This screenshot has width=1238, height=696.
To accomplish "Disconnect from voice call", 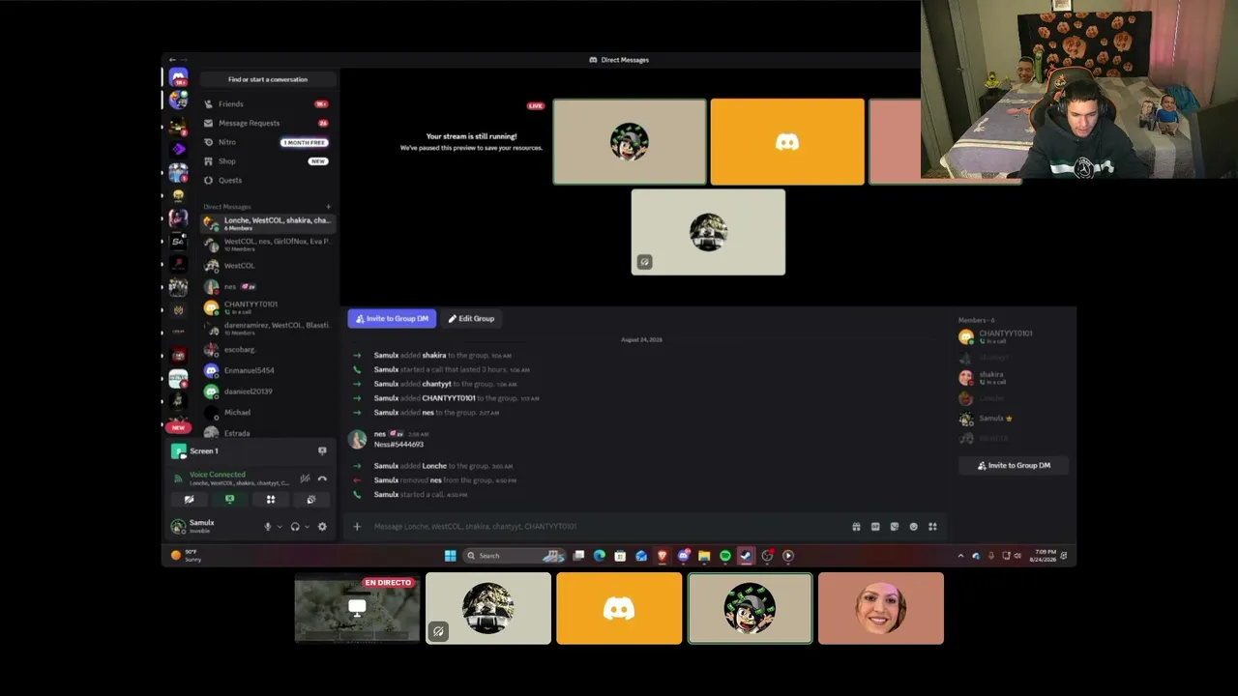I will pyautogui.click(x=322, y=478).
